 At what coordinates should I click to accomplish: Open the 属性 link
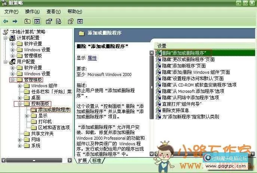click(x=92, y=58)
